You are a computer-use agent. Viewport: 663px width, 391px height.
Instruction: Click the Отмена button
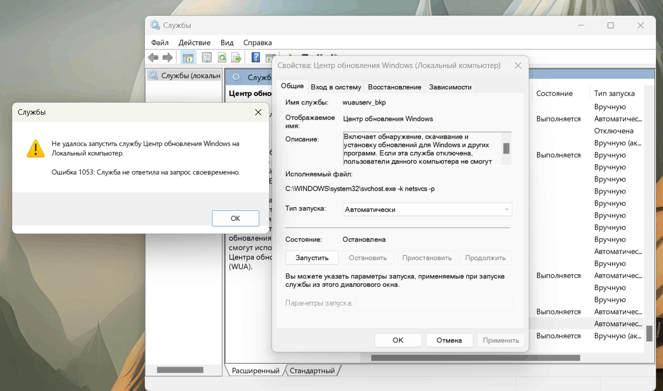click(449, 340)
